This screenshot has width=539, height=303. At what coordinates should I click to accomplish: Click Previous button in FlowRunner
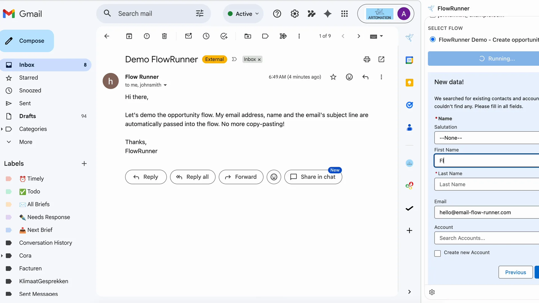click(515, 272)
